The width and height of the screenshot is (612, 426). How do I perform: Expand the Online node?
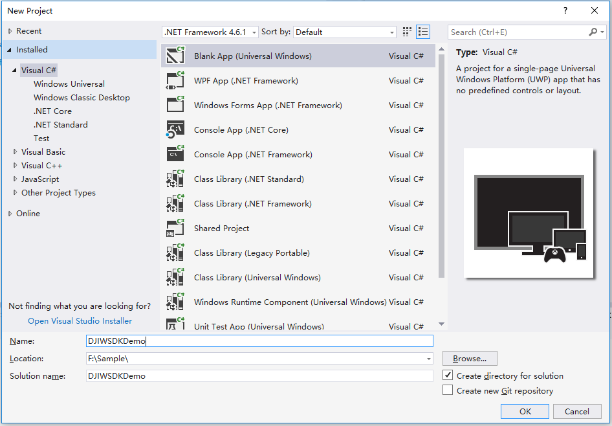(10, 213)
